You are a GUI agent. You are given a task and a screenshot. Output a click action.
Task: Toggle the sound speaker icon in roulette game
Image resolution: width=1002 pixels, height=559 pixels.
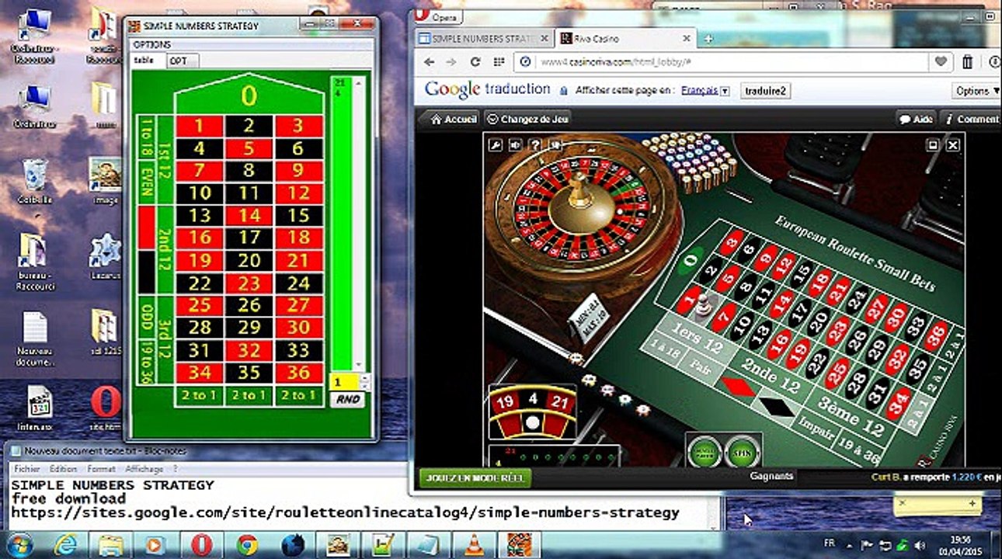(514, 144)
